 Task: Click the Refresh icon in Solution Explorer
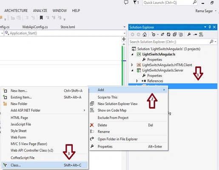[168, 34]
